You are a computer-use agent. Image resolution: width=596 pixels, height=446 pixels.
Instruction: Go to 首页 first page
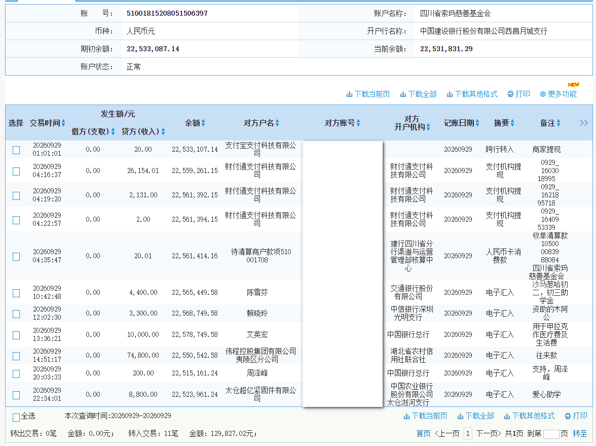[424, 433]
